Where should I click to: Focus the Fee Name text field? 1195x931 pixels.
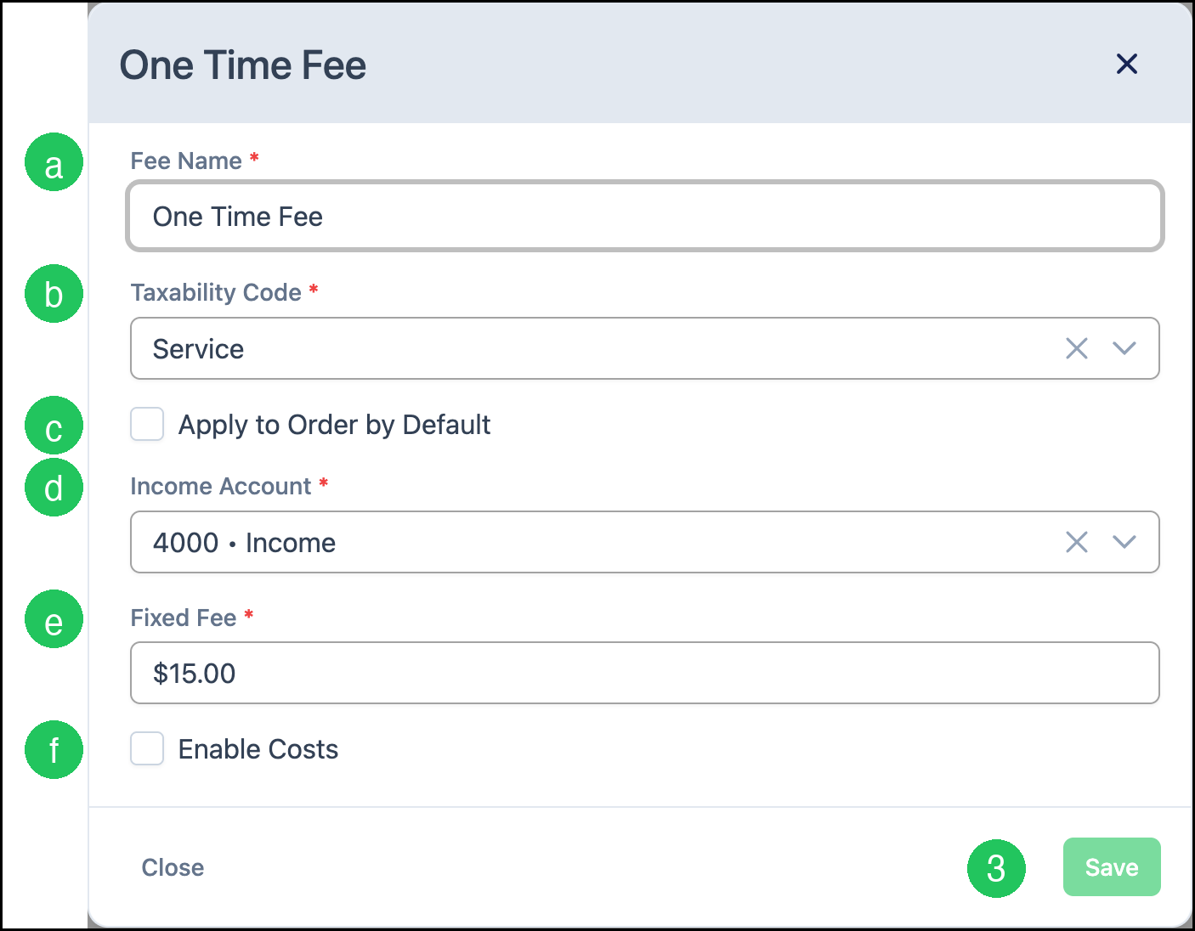point(644,216)
